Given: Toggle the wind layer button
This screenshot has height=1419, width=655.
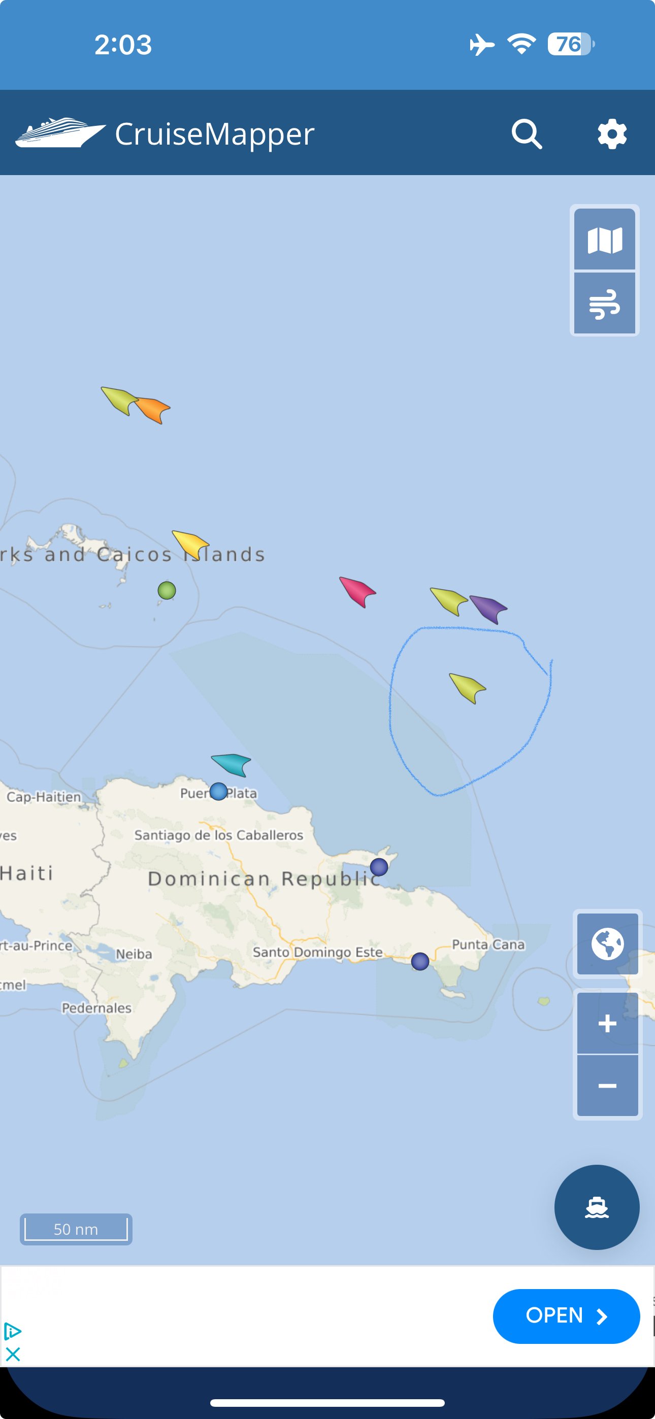Looking at the screenshot, I should point(605,303).
